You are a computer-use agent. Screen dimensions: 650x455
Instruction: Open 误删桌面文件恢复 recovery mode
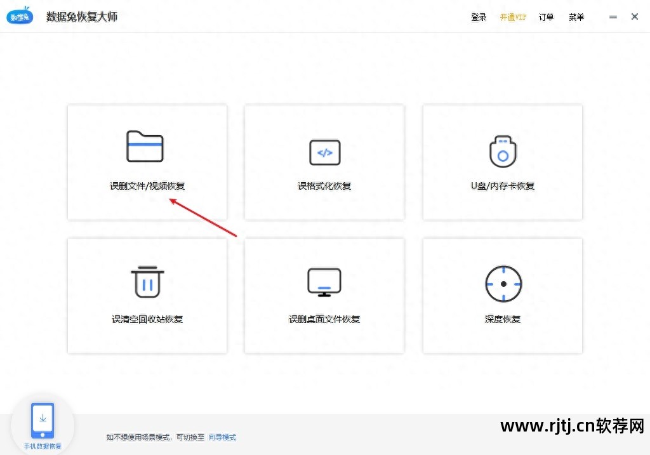pos(324,295)
